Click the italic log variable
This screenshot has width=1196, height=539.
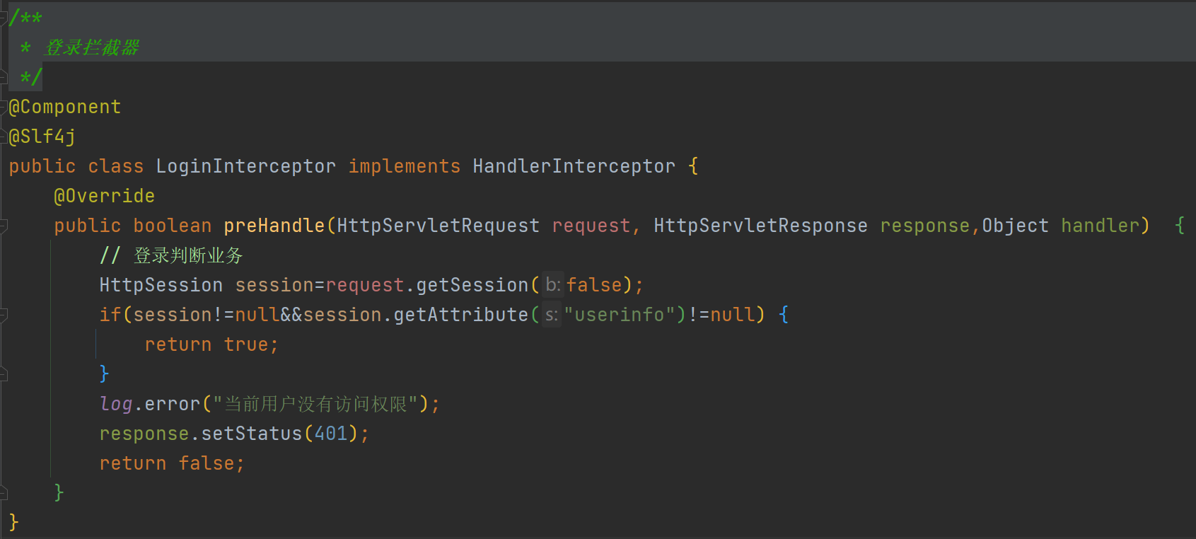point(116,404)
